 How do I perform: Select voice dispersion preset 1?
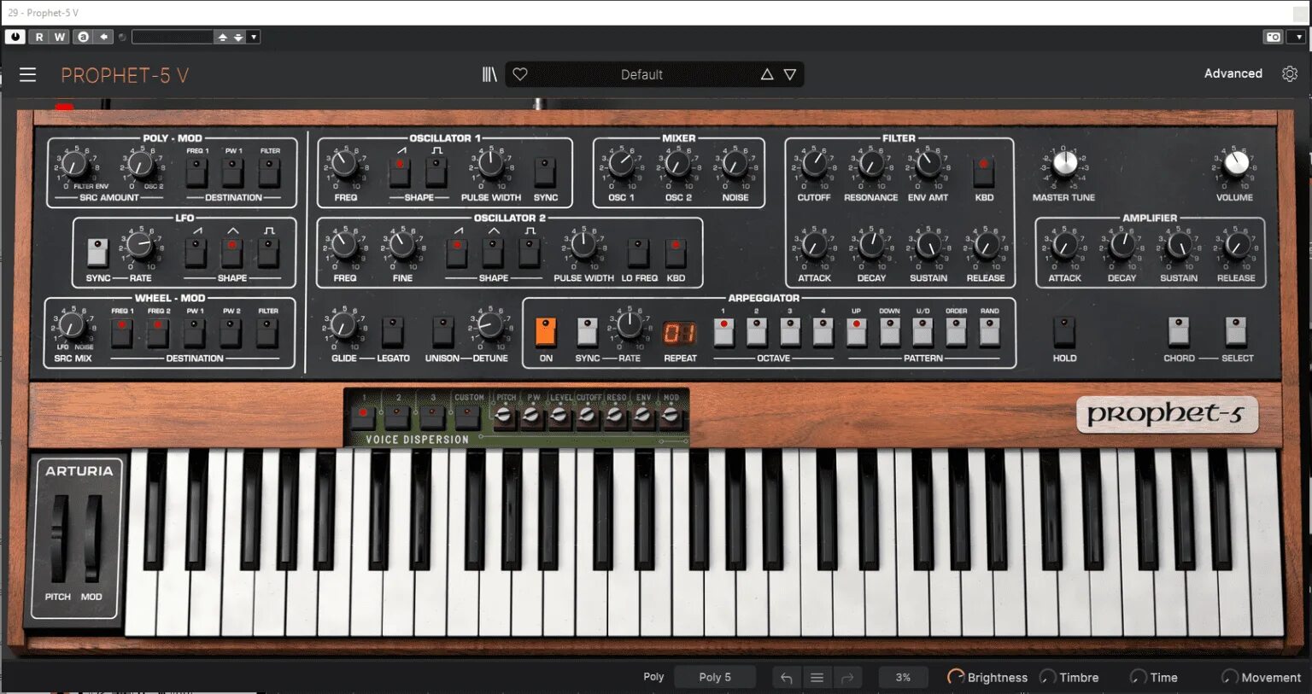(363, 416)
